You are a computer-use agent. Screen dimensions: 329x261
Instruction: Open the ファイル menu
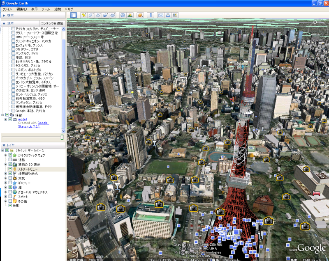pyautogui.click(x=7, y=9)
